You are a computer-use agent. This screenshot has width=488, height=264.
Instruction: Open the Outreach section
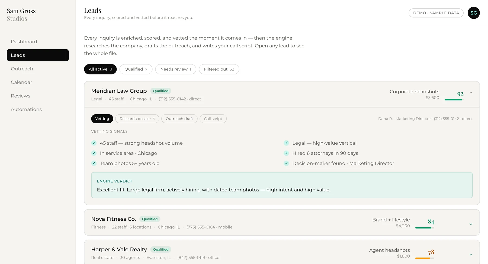click(x=38, y=69)
